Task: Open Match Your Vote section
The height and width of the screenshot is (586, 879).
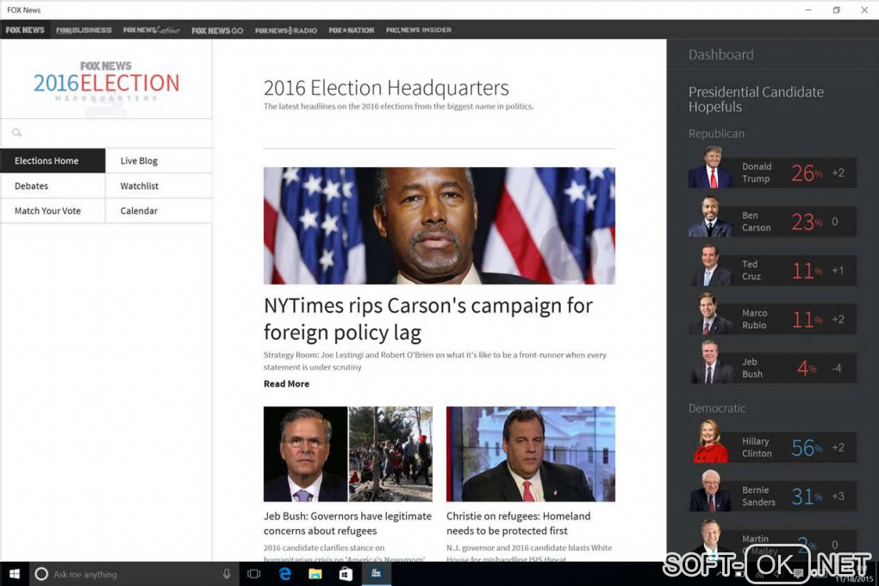Action: click(x=53, y=211)
